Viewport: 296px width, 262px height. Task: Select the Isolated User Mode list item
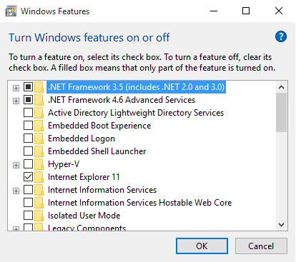tap(84, 216)
